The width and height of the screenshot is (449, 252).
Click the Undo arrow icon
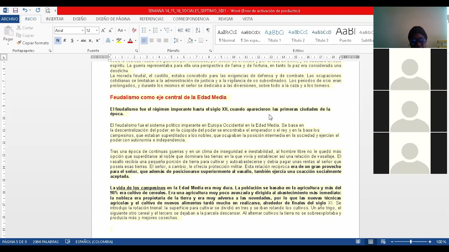(25, 10)
